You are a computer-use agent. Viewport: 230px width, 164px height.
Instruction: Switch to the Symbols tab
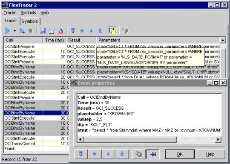[30, 21]
